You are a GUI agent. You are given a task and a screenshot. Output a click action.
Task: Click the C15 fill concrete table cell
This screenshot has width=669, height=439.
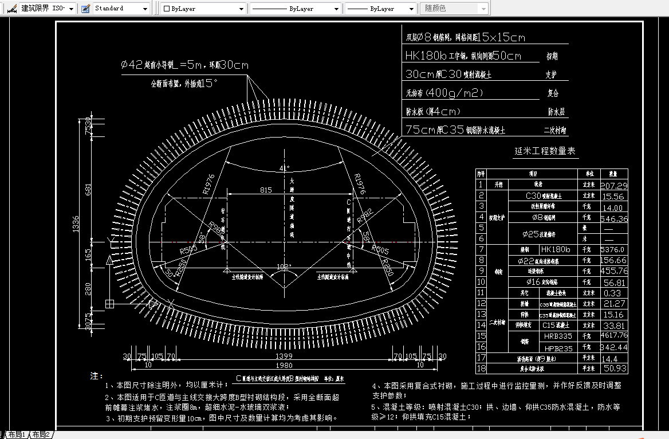coord(558,325)
